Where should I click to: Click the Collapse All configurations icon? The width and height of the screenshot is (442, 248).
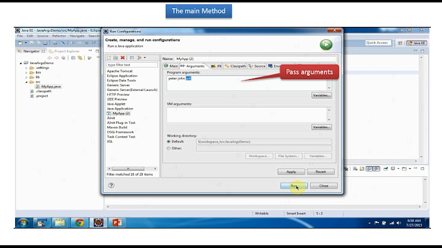point(132,58)
